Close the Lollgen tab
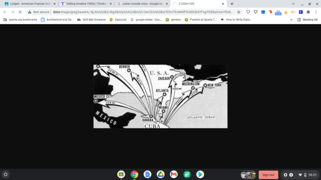Viewport: 321px width, 180px height. 55,3
